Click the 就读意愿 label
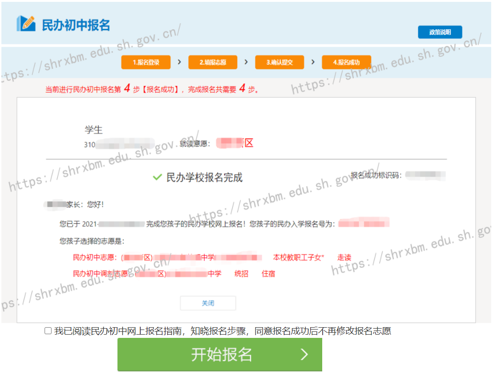 coord(195,144)
